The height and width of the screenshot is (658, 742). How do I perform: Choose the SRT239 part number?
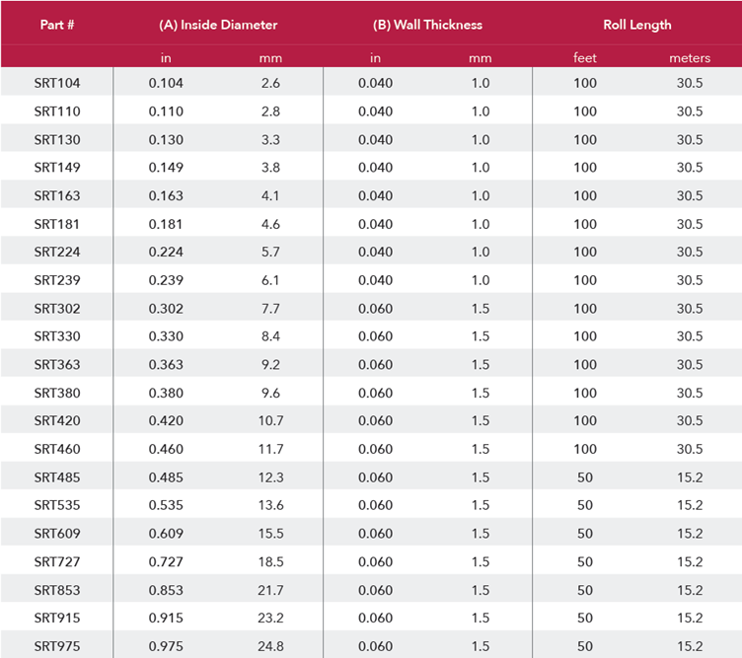(x=57, y=280)
